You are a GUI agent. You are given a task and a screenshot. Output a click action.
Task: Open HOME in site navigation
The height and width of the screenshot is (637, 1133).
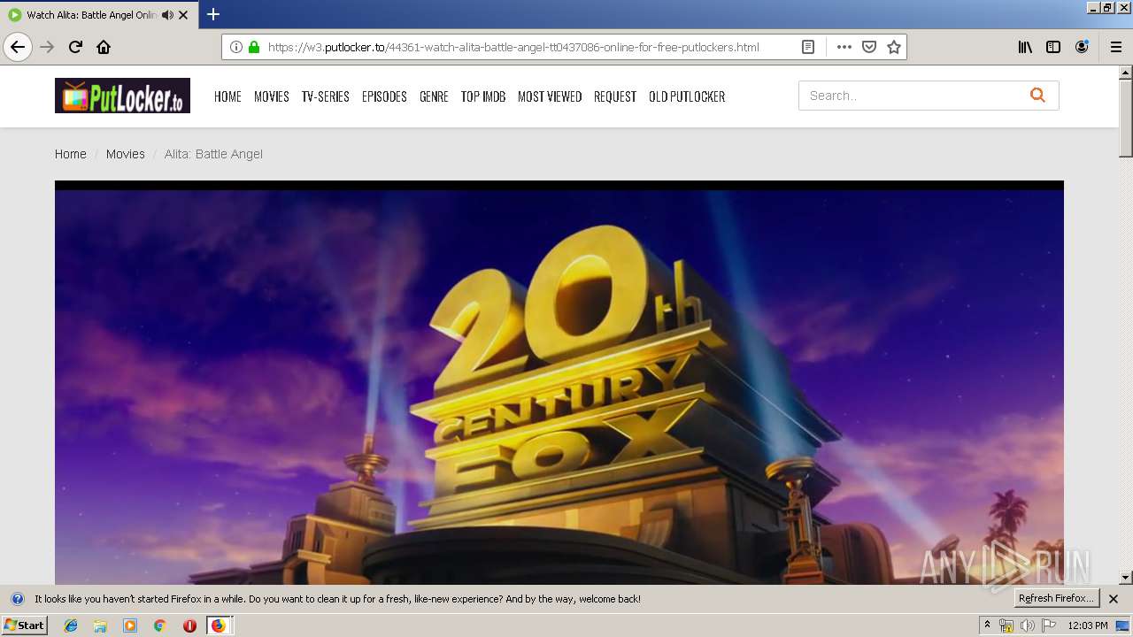point(227,96)
